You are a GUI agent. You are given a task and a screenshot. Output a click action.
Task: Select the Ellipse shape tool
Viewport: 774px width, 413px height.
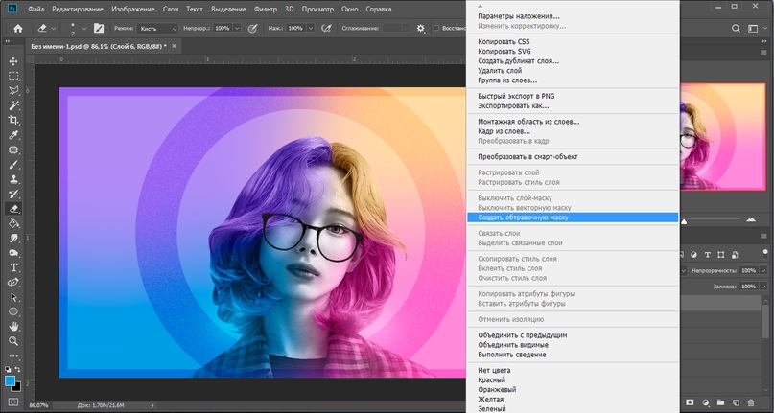(x=13, y=311)
